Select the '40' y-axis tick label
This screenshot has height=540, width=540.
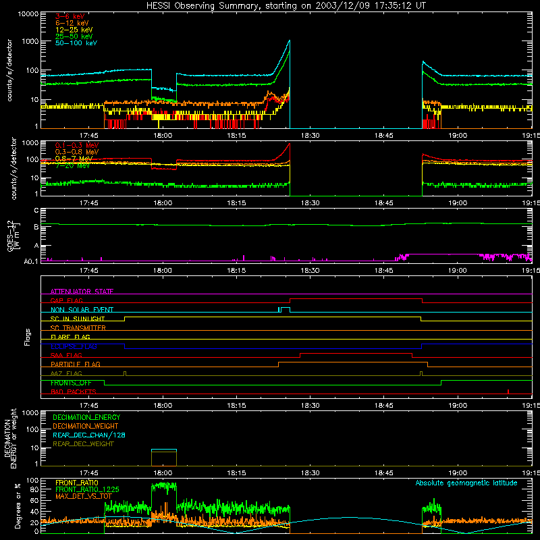pos(34,512)
